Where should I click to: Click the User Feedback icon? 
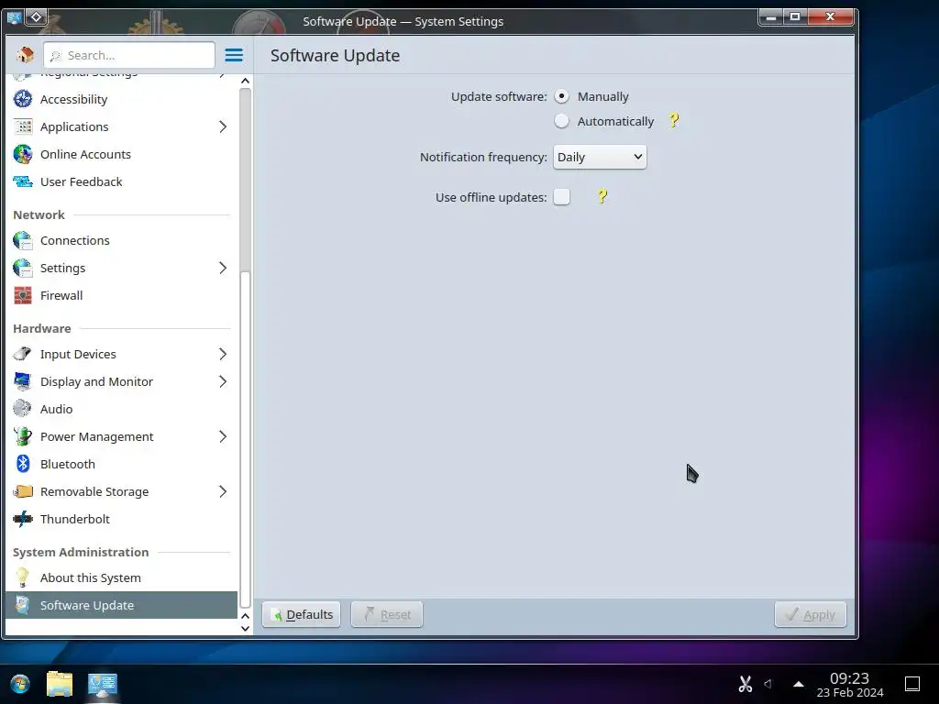23,182
